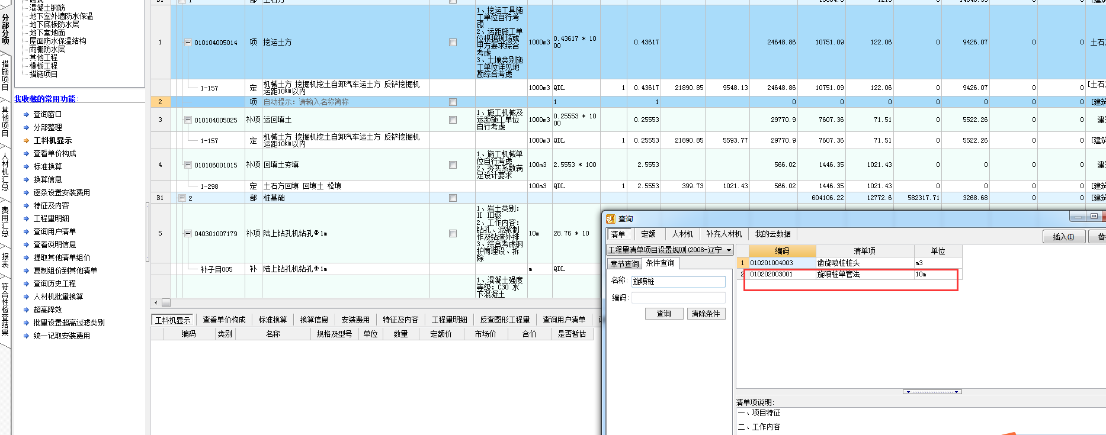Tick the checkbox in row 回填土夯填

(453, 165)
